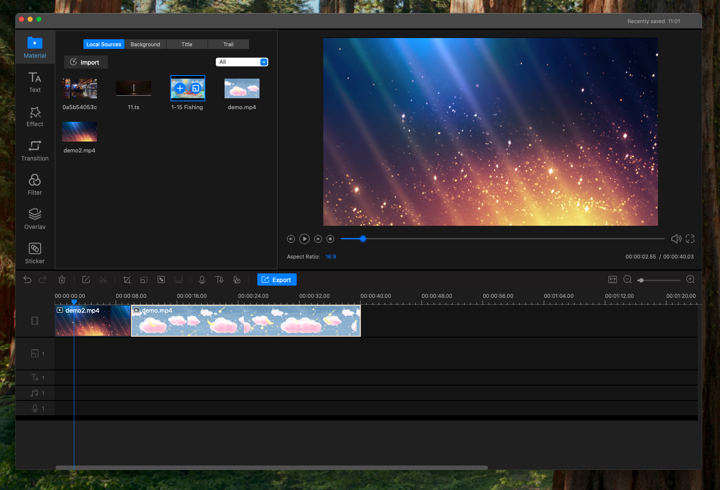The height and width of the screenshot is (490, 720).
Task: Open the Effect panel
Action: [x=35, y=117]
